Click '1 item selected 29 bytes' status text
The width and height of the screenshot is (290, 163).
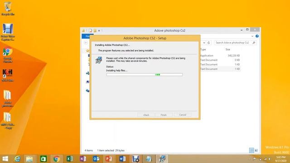tap(111, 150)
